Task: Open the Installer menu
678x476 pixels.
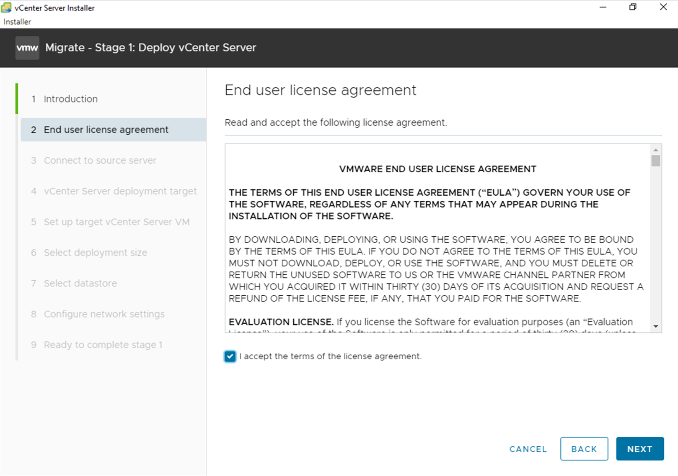Action: (x=17, y=22)
